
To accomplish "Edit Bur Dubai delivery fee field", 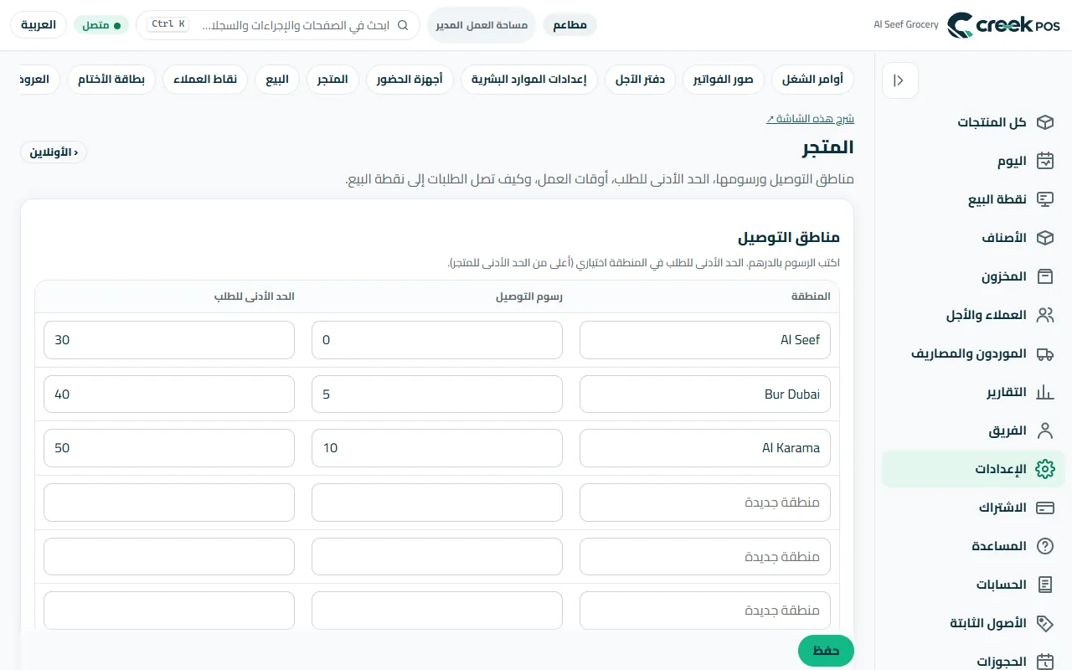I will point(437,394).
